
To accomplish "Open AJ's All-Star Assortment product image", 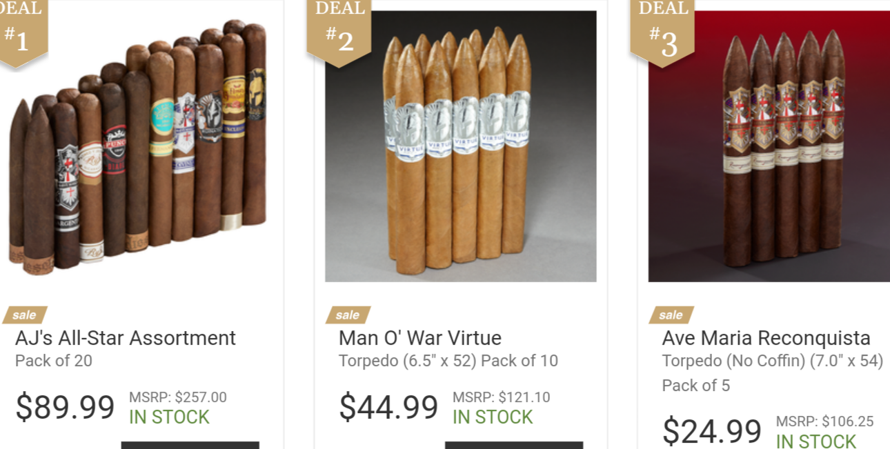I will pyautogui.click(x=137, y=146).
